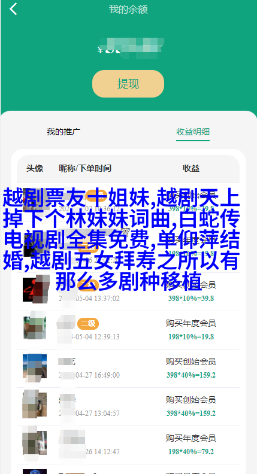Tap the 提现 withdraw button
Screen dimensions: 257x474
point(128,84)
